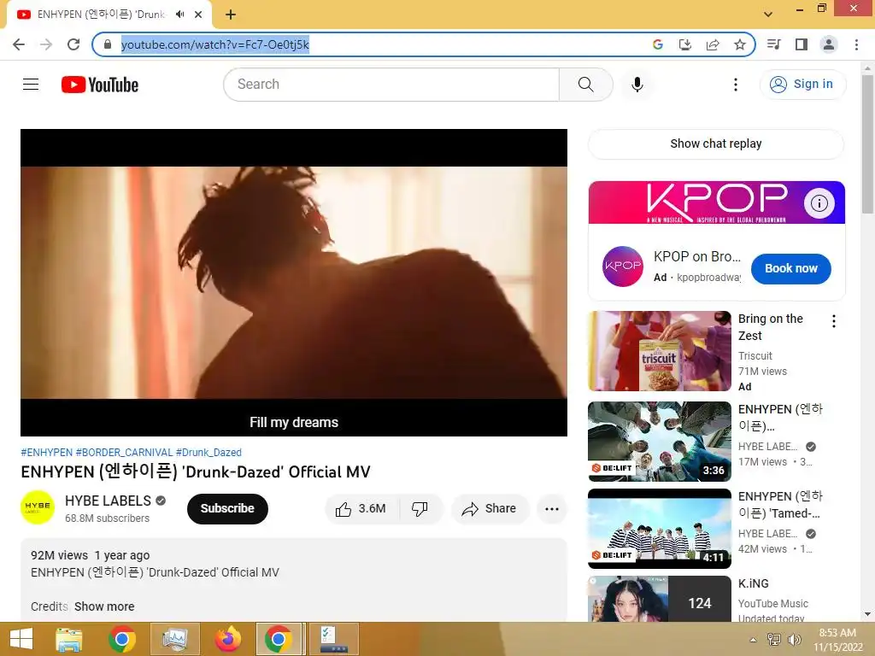Open the first Chrome taskbar icon
The image size is (875, 656).
click(x=122, y=639)
